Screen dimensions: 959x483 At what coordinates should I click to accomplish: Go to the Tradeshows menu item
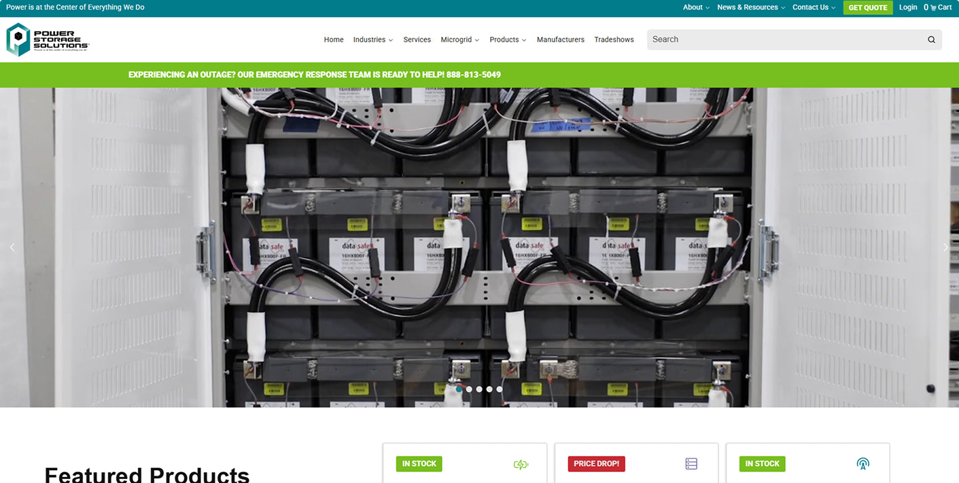pos(614,39)
